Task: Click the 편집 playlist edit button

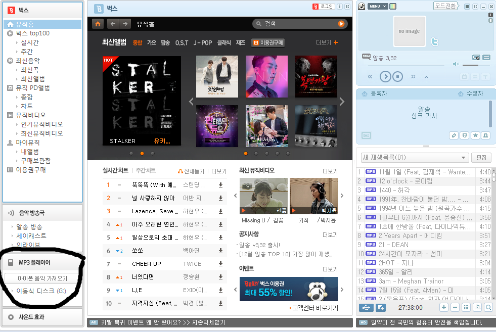Action: pos(481,157)
